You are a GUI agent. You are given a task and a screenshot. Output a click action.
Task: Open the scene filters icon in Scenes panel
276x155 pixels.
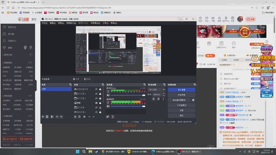tap(52, 117)
